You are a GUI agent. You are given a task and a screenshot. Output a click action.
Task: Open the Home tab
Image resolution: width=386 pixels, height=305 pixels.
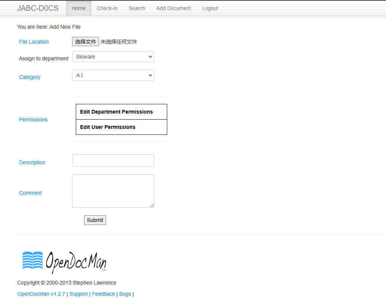click(x=79, y=8)
